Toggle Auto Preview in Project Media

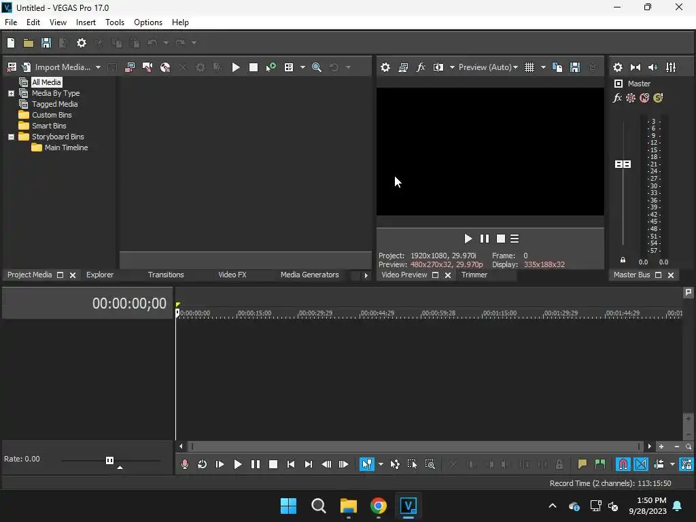tap(271, 67)
